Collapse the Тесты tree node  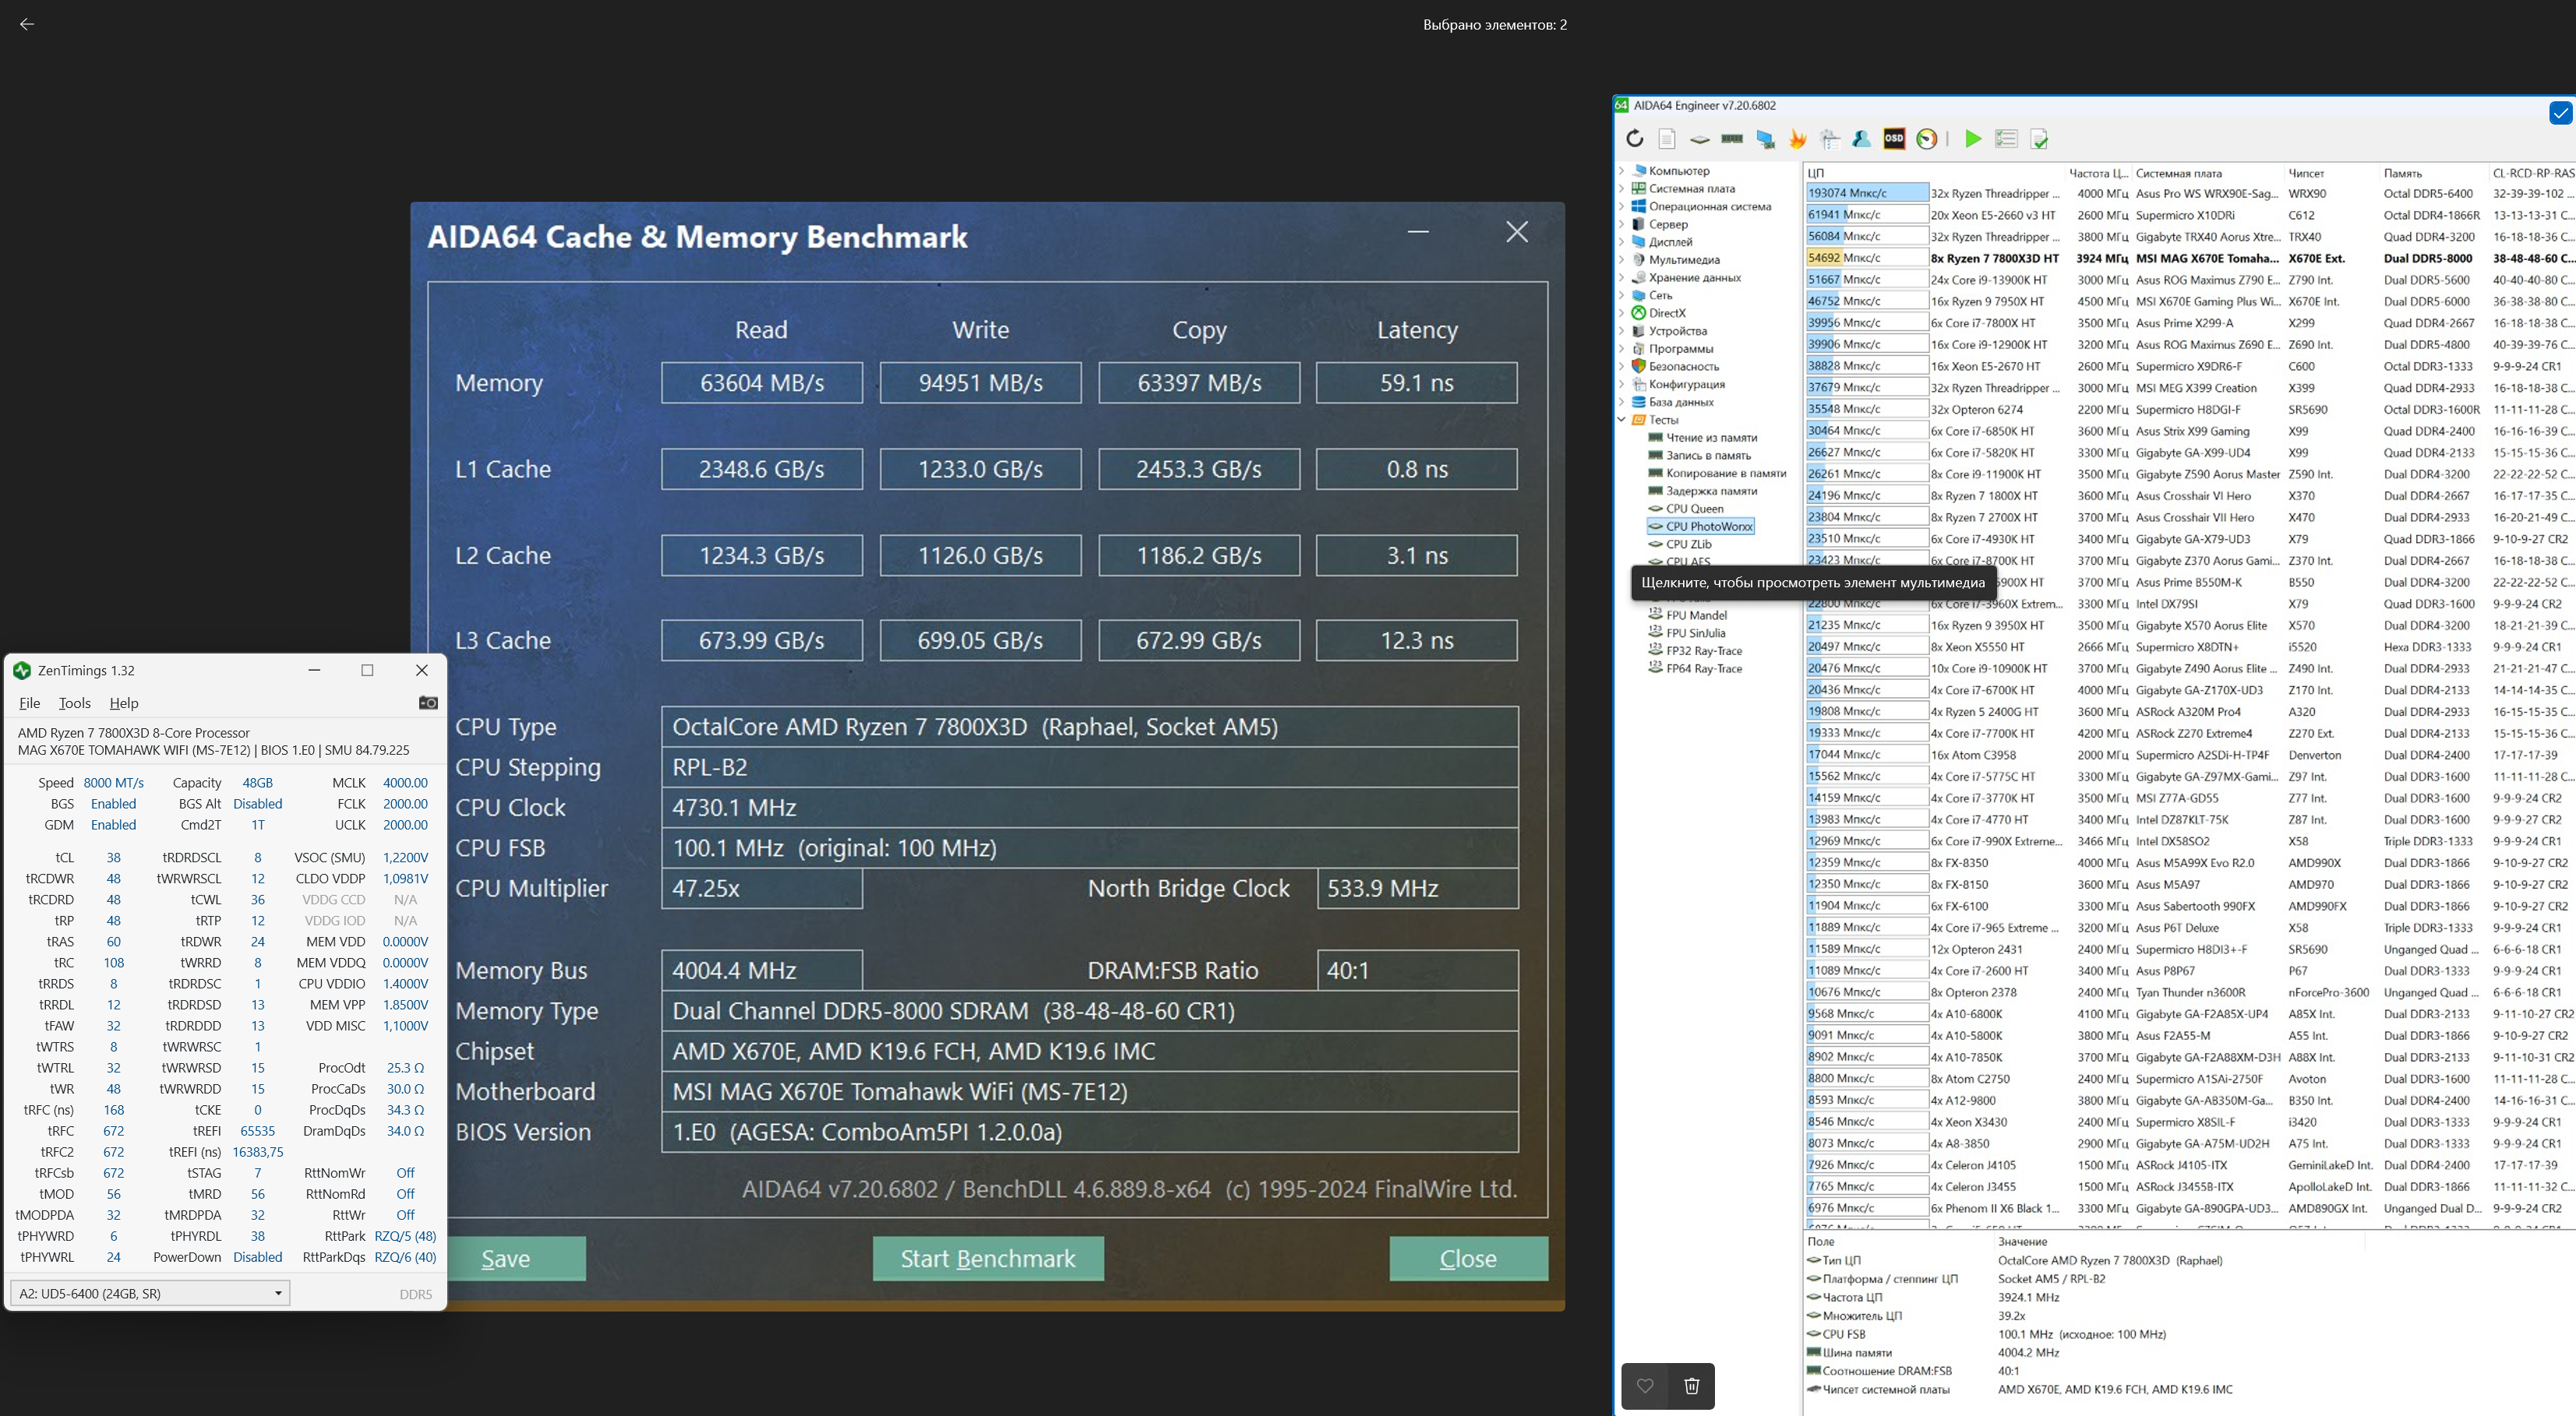click(x=1622, y=420)
